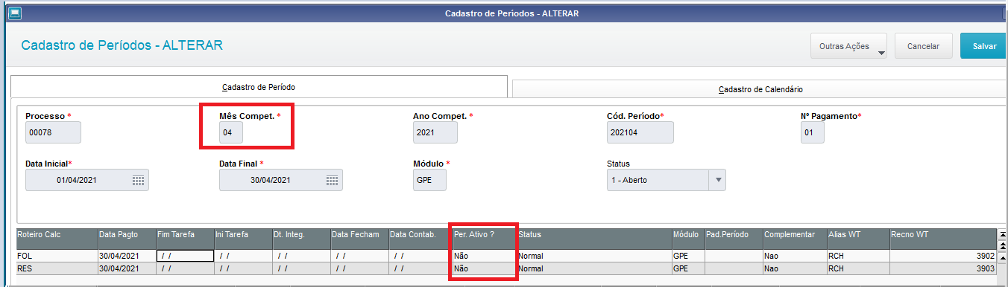
Task: Click the Recno WT column header
Action: pyautogui.click(x=942, y=238)
